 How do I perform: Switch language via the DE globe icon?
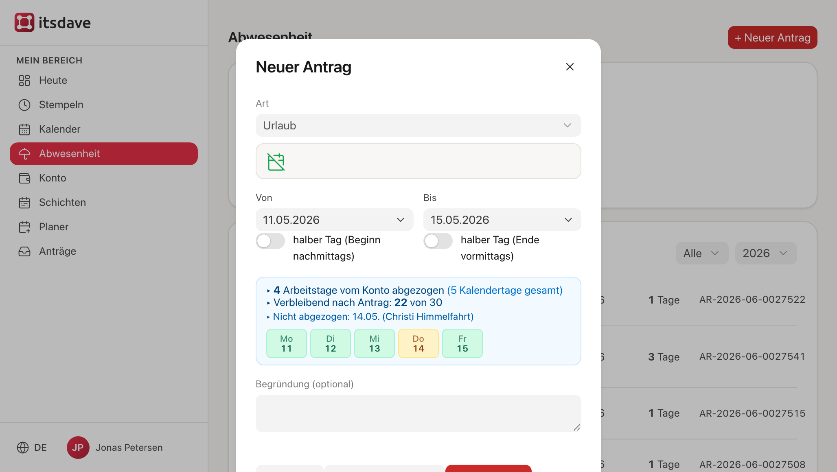23,448
